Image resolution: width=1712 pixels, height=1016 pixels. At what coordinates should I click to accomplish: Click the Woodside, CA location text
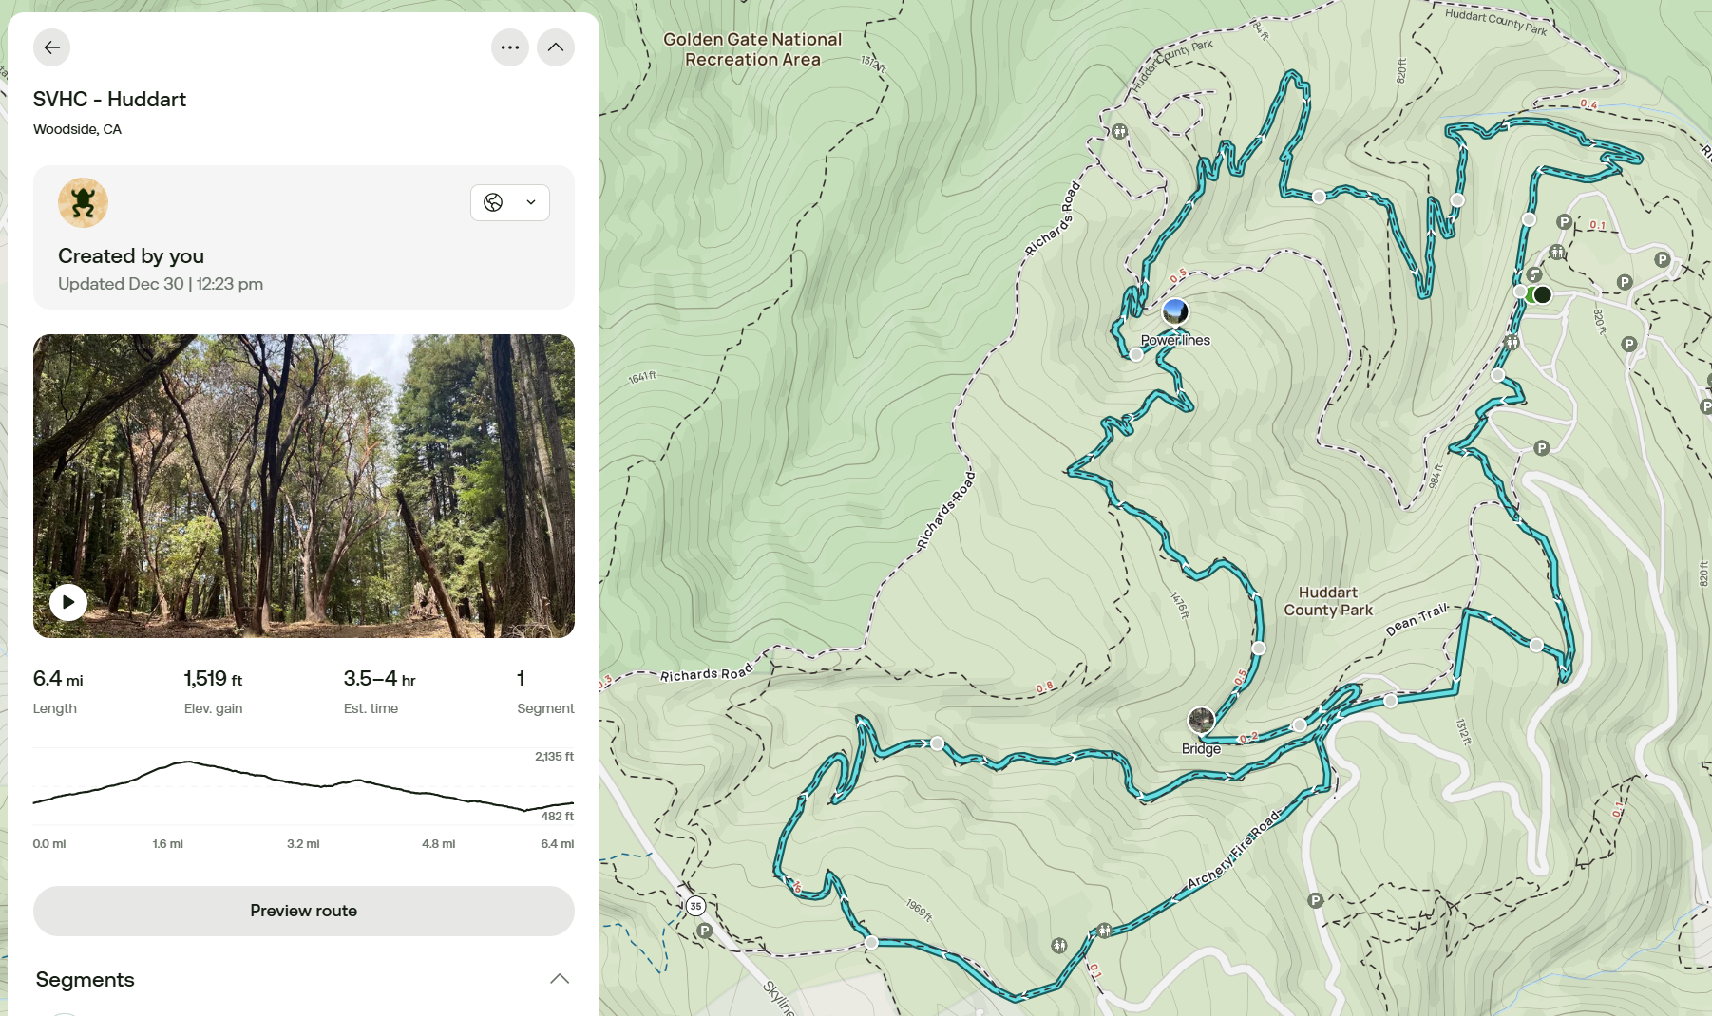(x=77, y=129)
